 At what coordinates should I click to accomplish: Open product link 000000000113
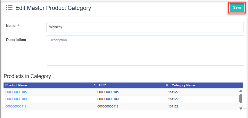(16, 106)
